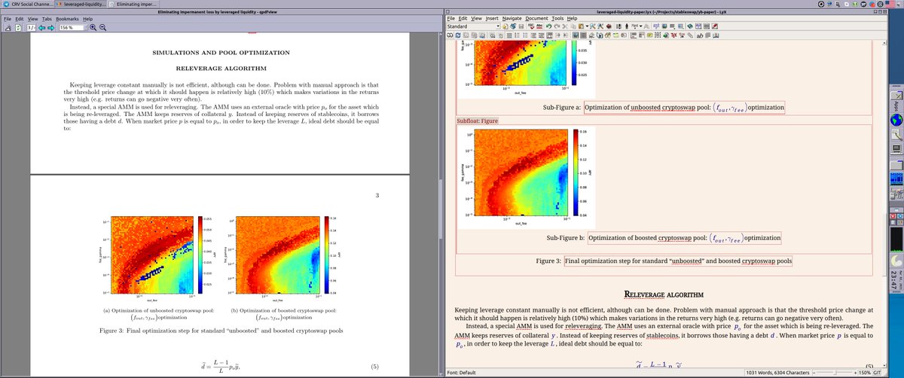
Task: Click LyX view document icon
Action: click(x=449, y=35)
